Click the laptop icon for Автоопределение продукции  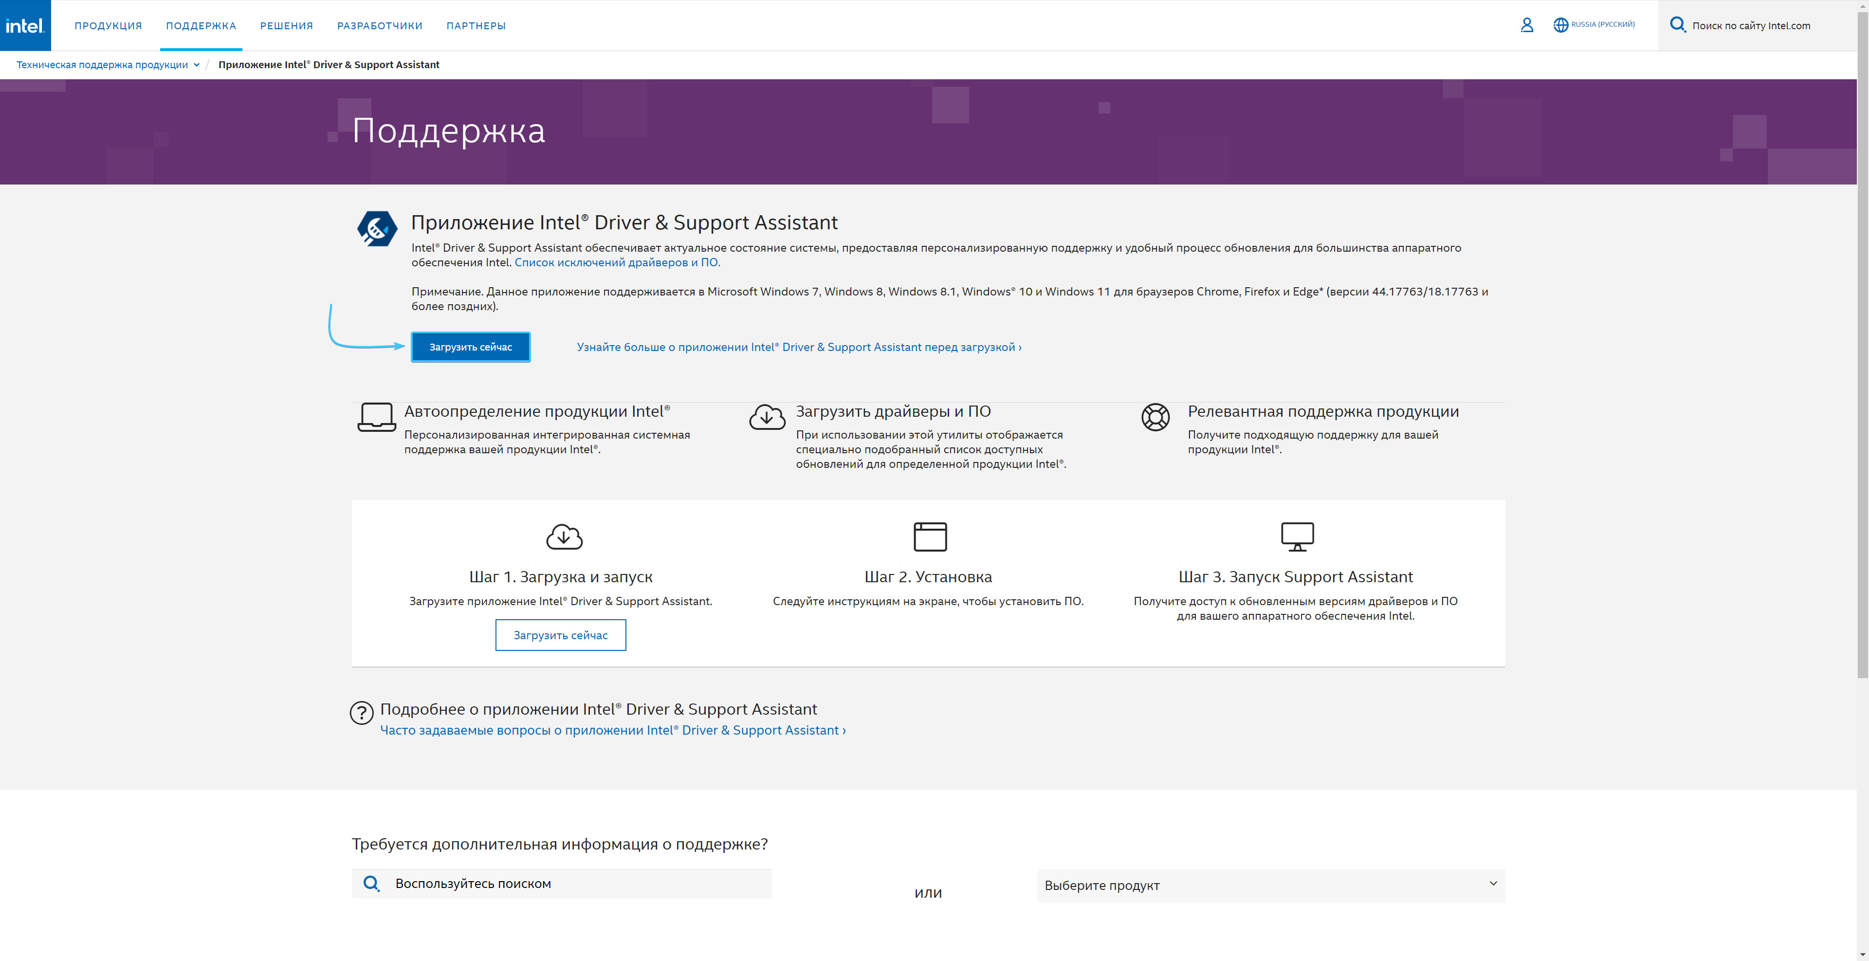377,417
